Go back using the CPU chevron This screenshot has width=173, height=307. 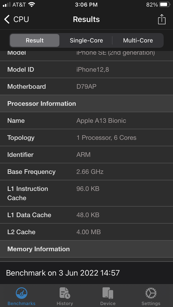[x=7, y=19]
